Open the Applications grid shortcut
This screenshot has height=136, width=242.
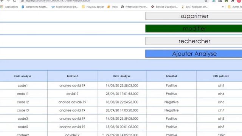click(9, 7)
